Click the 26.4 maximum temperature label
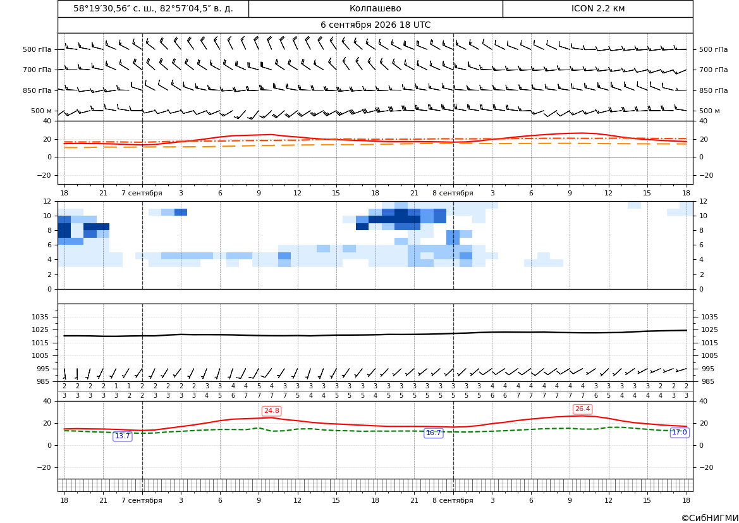 [x=582, y=409]
